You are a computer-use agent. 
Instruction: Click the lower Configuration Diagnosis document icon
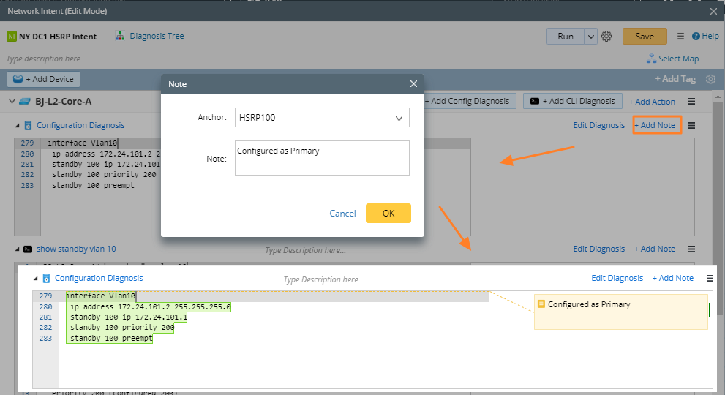(x=46, y=279)
